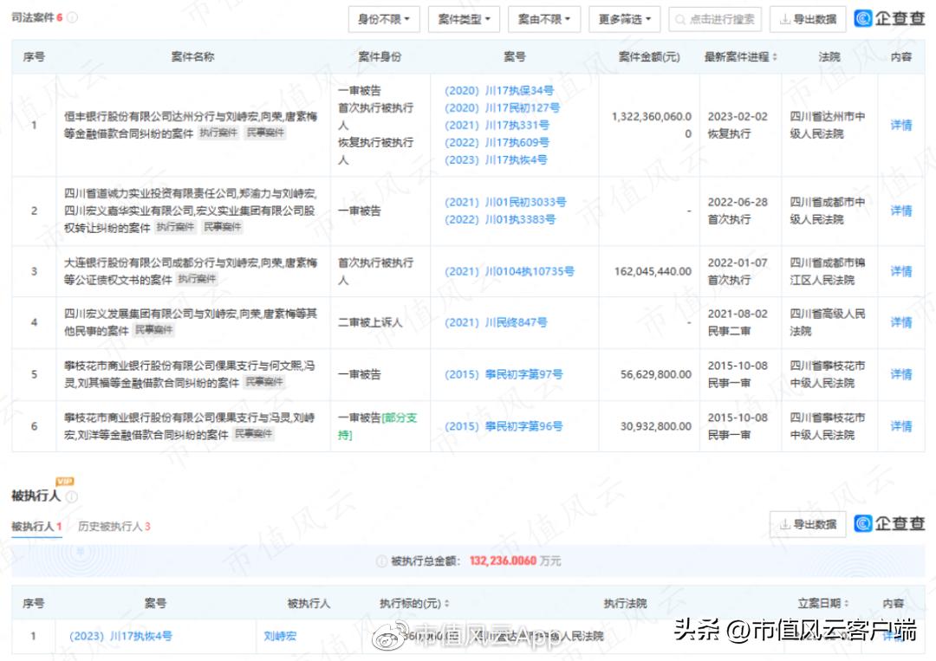Screen dimensions: 936x661
Task: Open the 案由不限 filter dropdown
Action: [x=544, y=18]
